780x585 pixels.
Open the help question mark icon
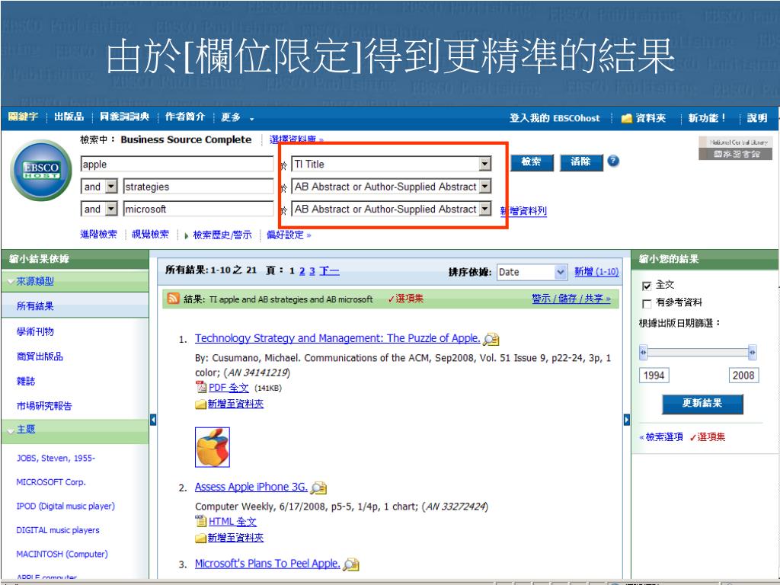[614, 161]
